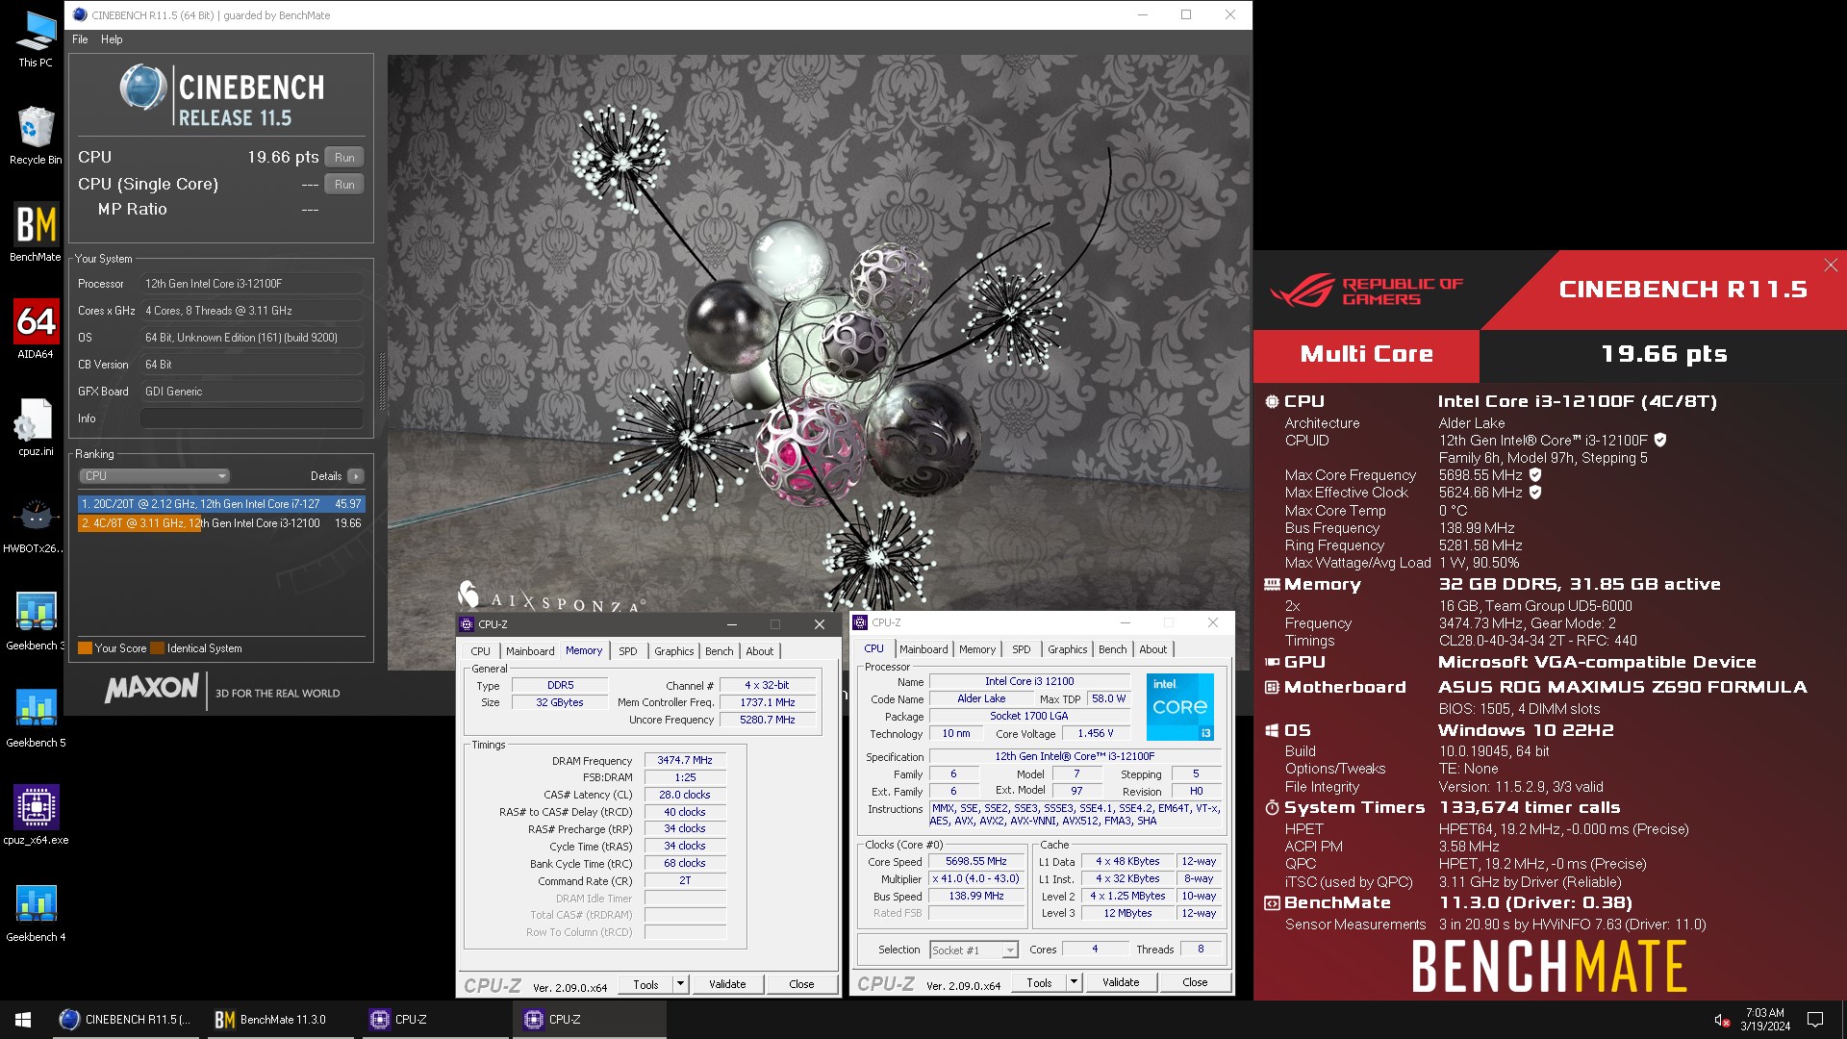Open Mainboard tab in CPU-Z CPU window
The width and height of the screenshot is (1847, 1039).
pos(923,649)
